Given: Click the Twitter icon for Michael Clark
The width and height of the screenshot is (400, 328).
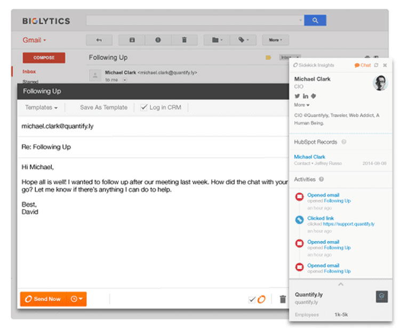Looking at the screenshot, I should point(298,96).
